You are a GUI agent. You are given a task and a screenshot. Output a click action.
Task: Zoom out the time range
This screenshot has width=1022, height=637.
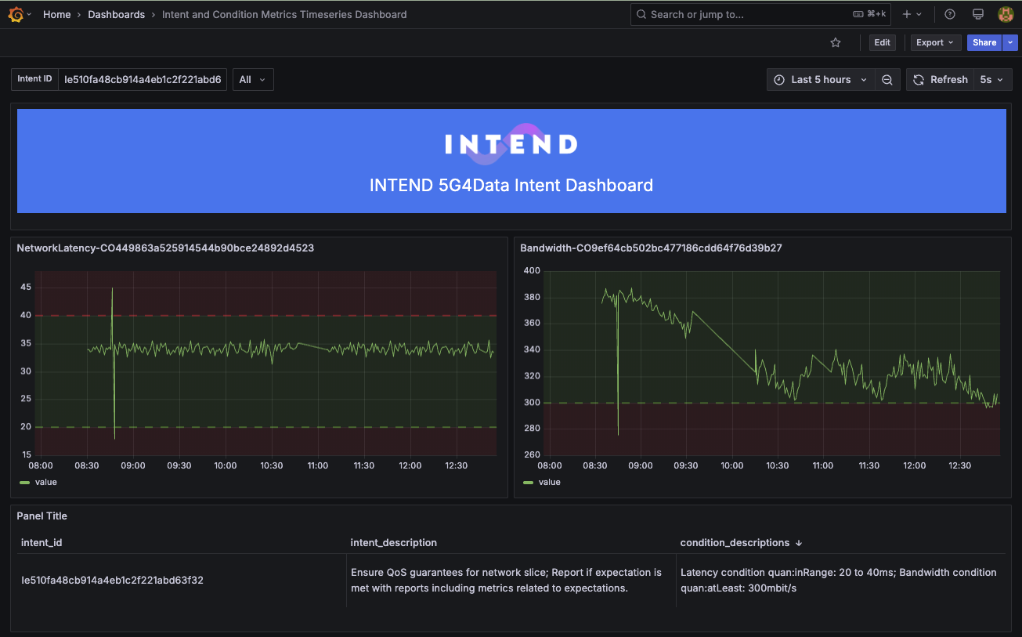(887, 79)
